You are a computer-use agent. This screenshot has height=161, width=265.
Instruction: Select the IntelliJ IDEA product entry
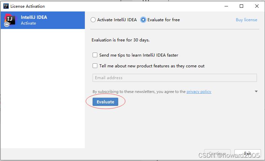(42, 20)
